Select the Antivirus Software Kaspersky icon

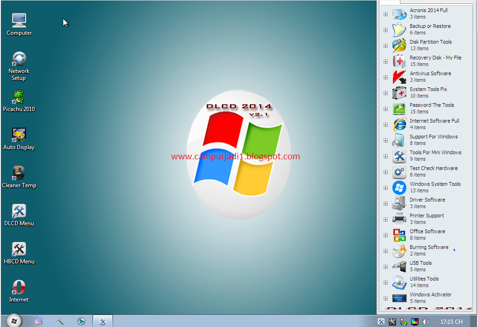[399, 77]
